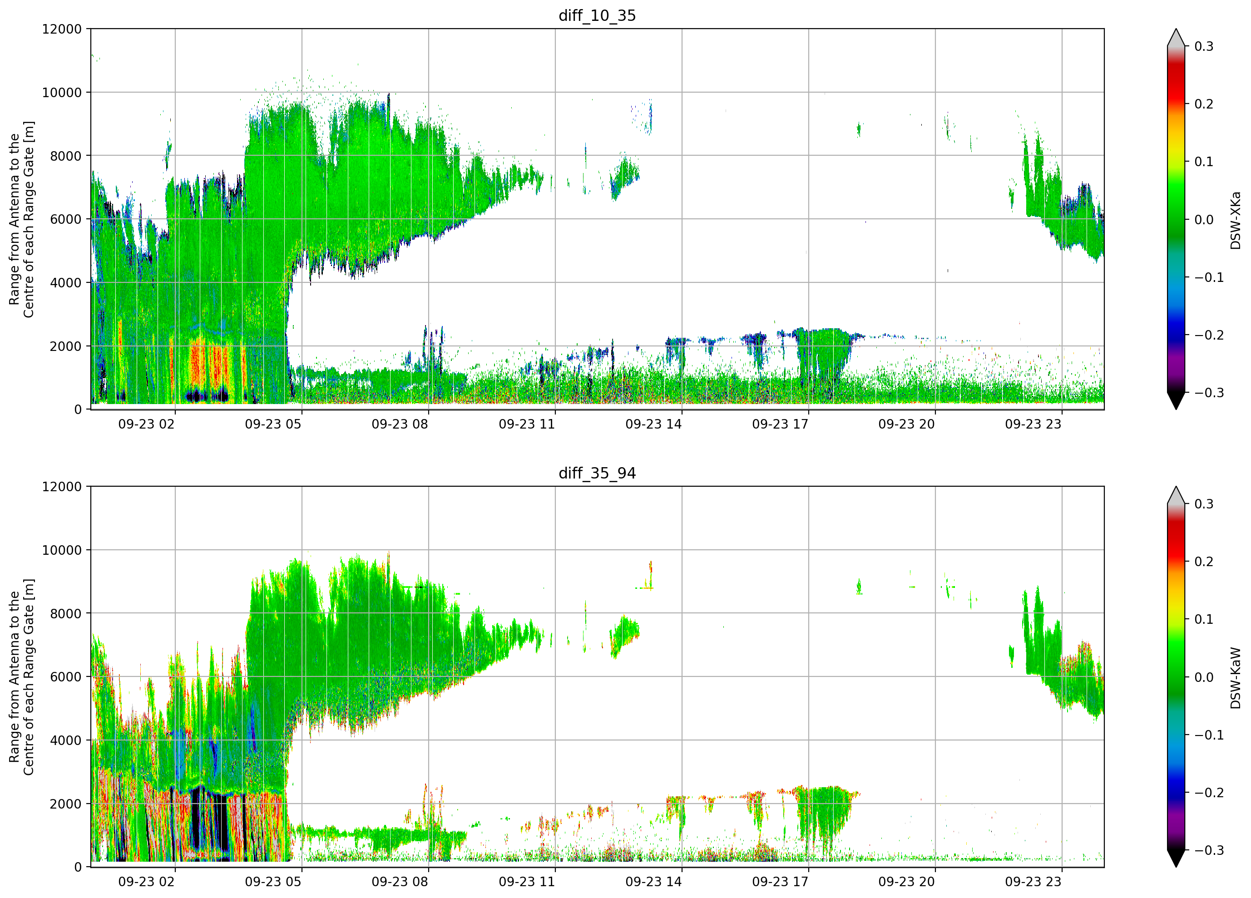
Task: Click the 0.0 tick on DSW-XKa colorbar
Action: [1204, 220]
